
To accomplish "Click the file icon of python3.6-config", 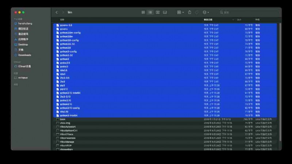I will click(x=58, y=40).
